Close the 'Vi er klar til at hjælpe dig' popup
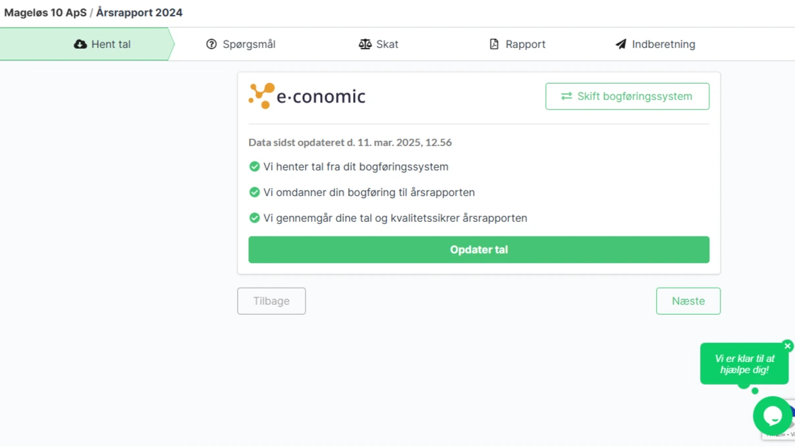The image size is (795, 447). 788,346
